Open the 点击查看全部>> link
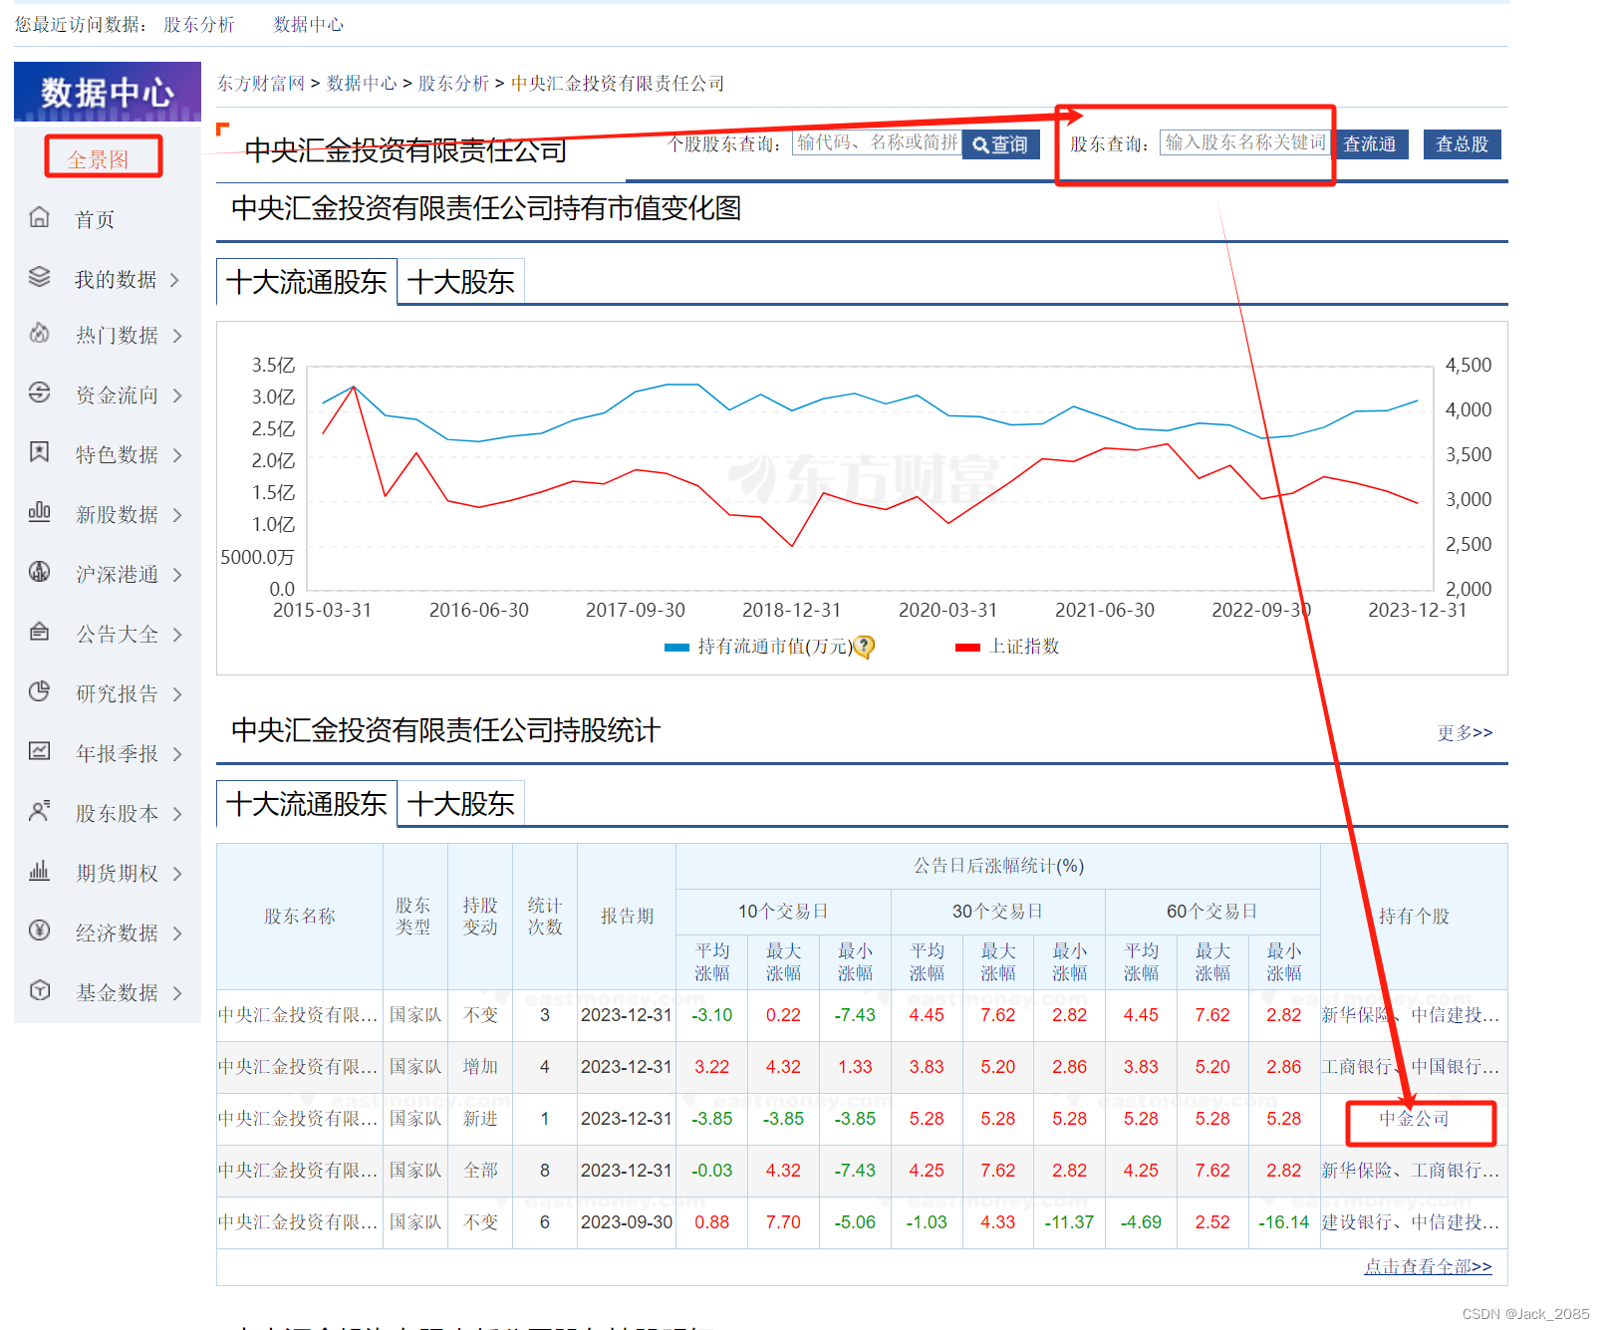Viewport: 1605px width, 1330px height. coord(1428,1266)
